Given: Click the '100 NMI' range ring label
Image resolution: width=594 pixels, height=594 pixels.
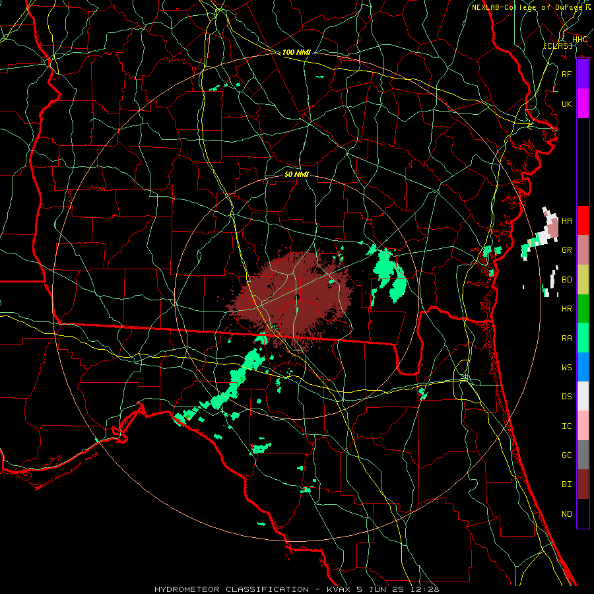Looking at the screenshot, I should 296,52.
